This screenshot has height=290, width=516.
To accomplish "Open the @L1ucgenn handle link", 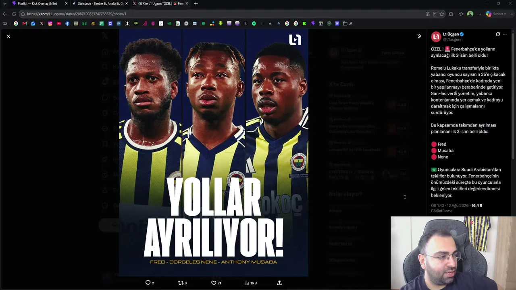I will click(x=453, y=39).
